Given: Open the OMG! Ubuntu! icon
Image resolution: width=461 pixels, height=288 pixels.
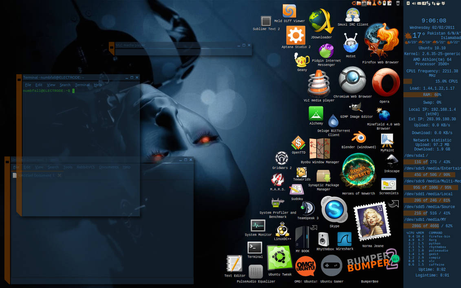Looking at the screenshot, I should 306,266.
